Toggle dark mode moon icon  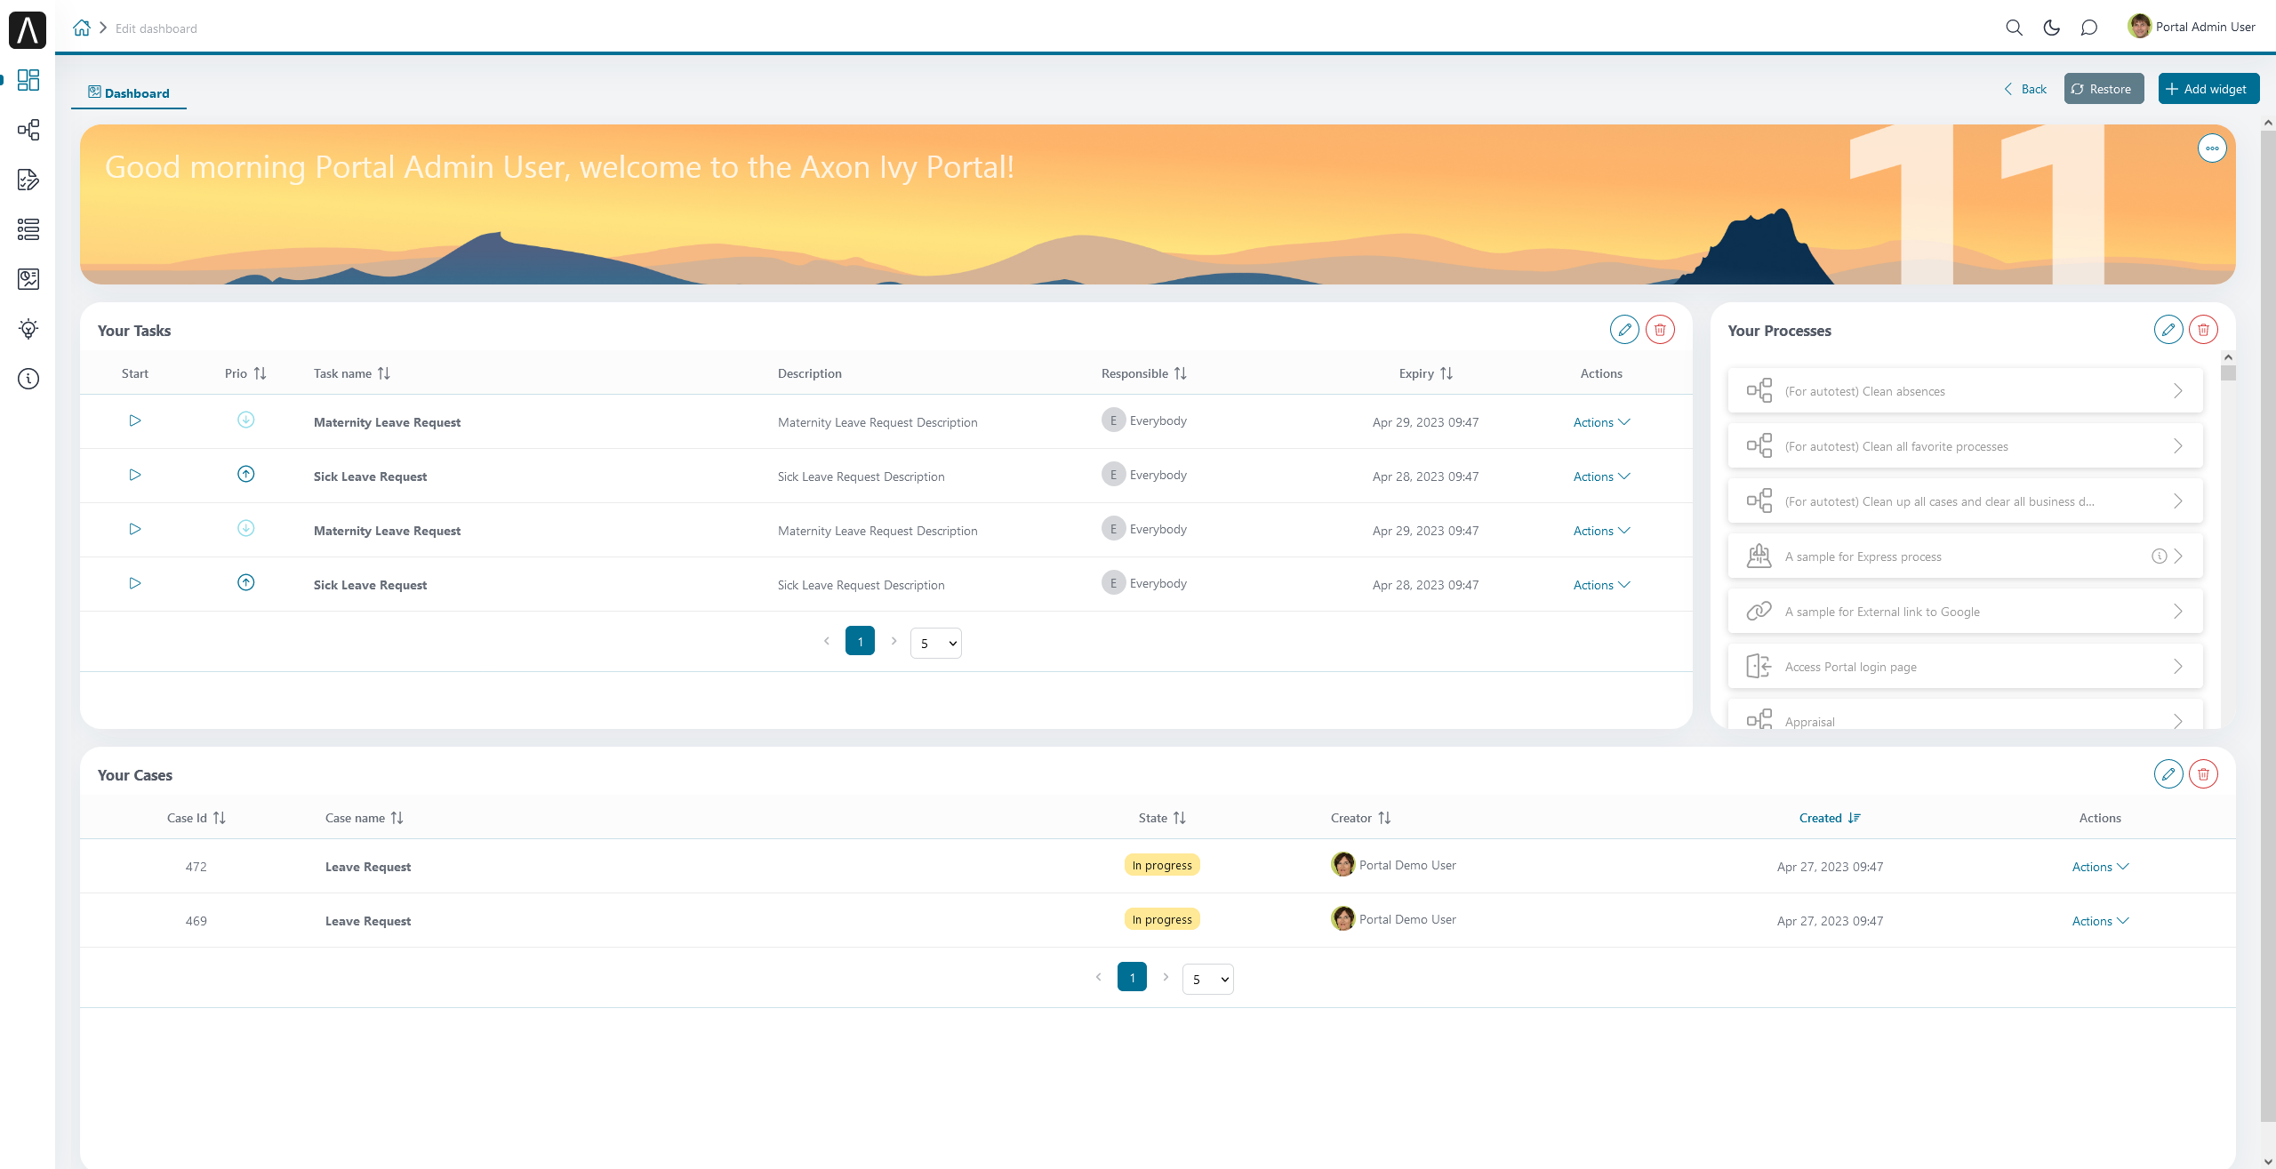coord(2052,28)
